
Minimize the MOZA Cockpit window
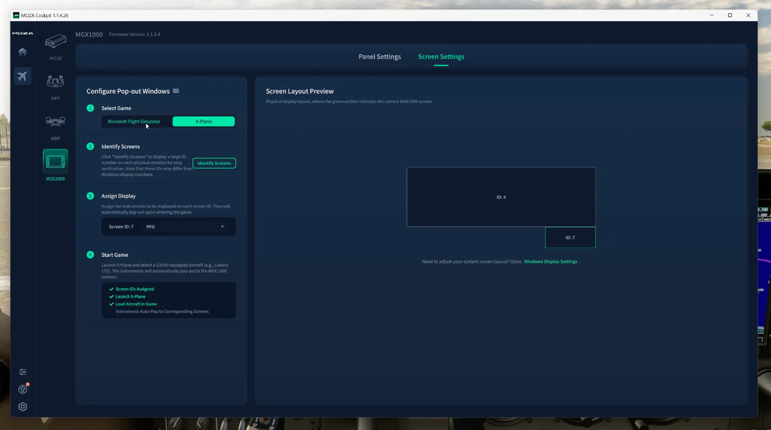point(712,15)
